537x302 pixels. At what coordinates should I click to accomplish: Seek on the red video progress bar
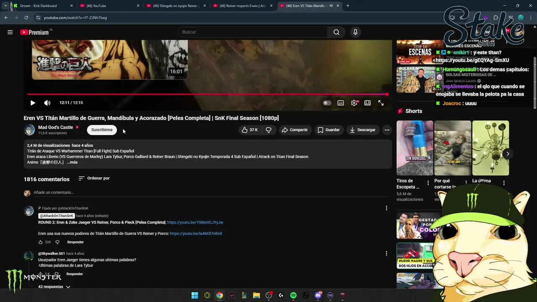[x=208, y=94]
